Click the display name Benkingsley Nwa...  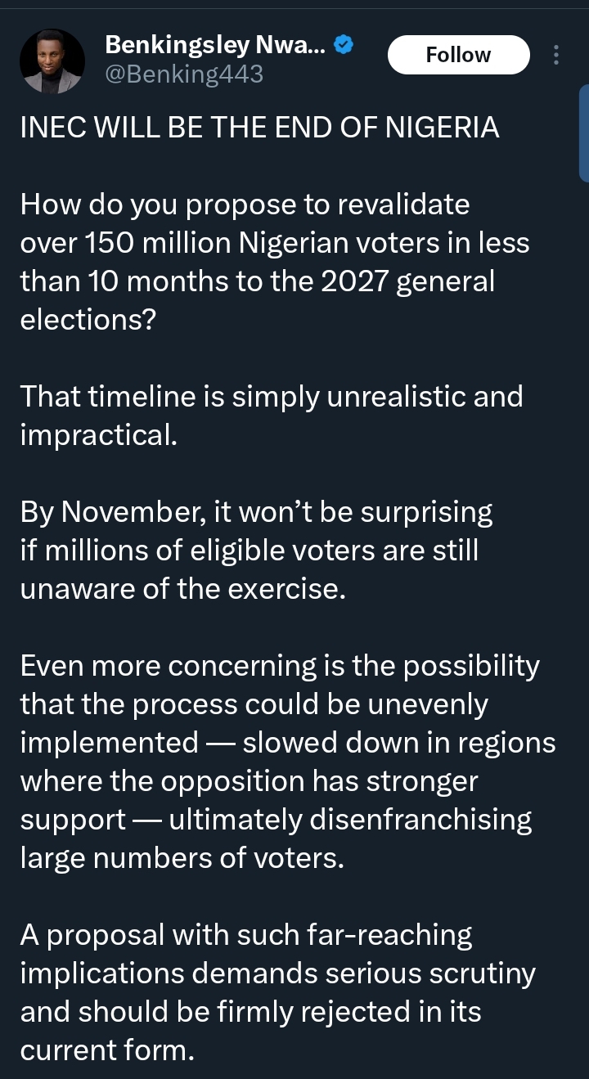216,45
